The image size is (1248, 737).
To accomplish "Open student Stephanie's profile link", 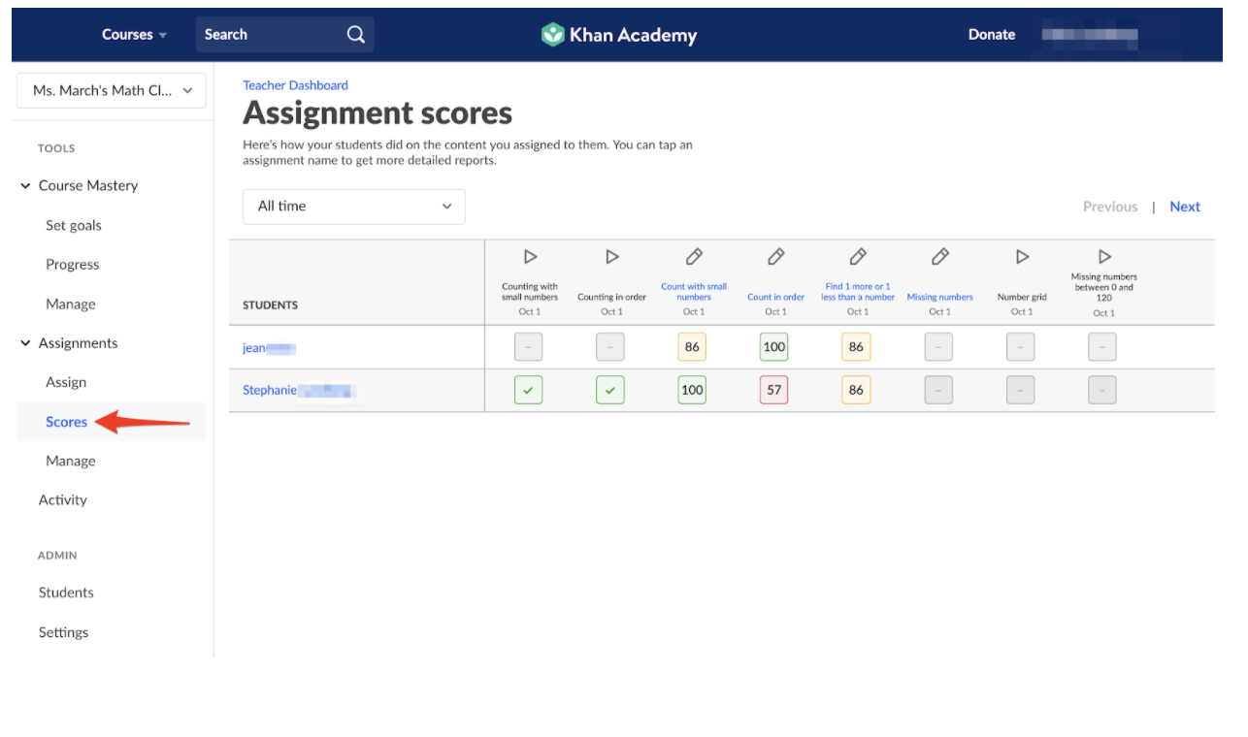I will click(x=299, y=391).
